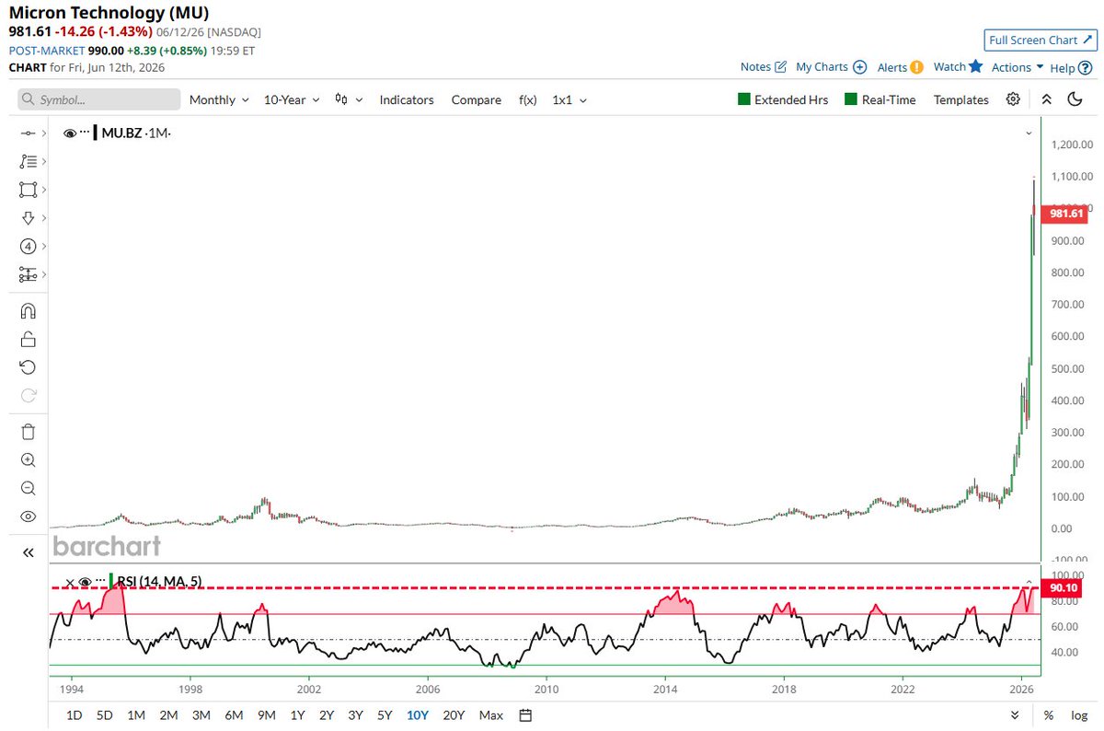Open the calendar date range picker
1104x731 pixels.
[525, 715]
